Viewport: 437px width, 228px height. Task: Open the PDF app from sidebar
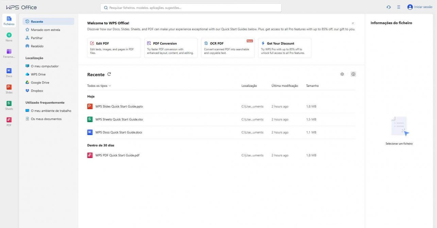9,120
